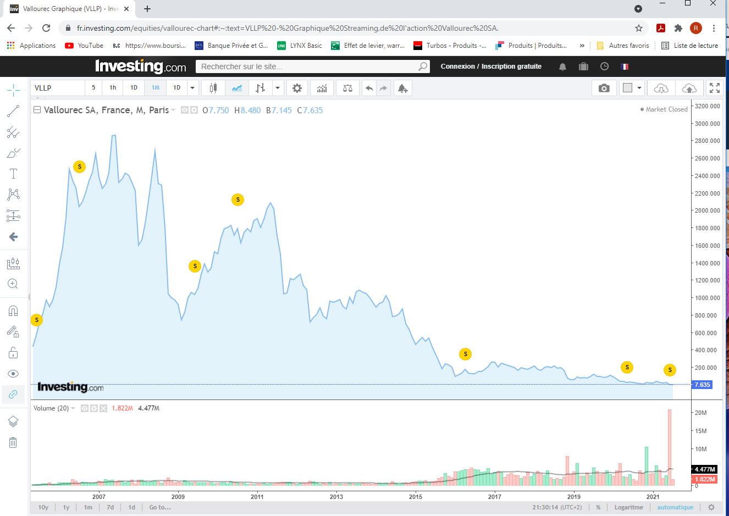Select the prediction and measurement tool
Image resolution: width=729 pixels, height=516 pixels.
point(13,215)
